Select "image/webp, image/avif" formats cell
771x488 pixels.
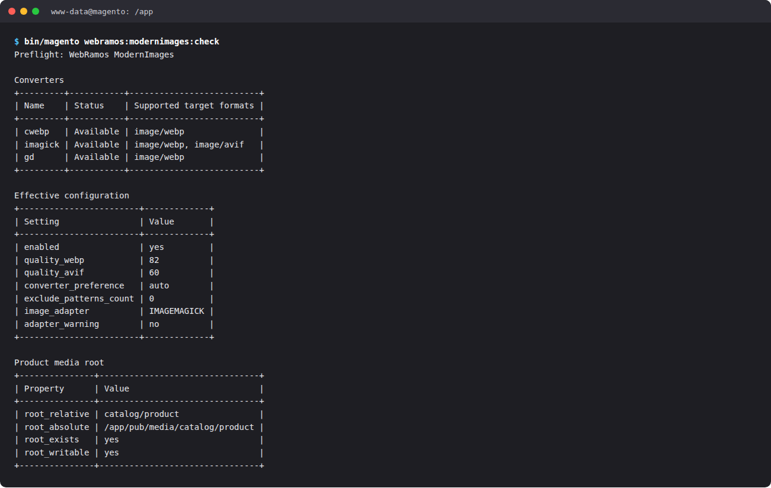(189, 145)
